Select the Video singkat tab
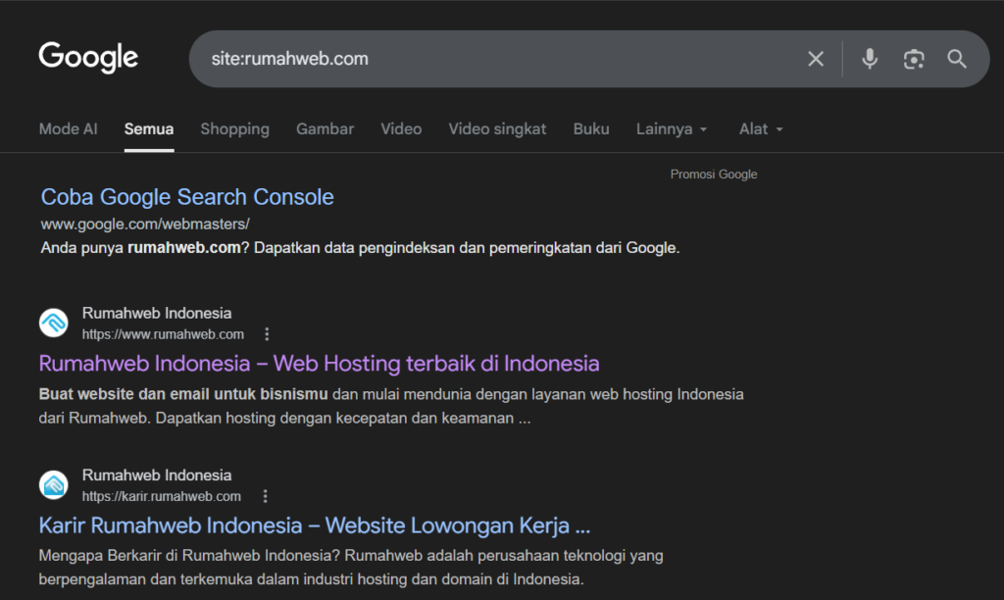Screen dimensions: 1004x600 pos(497,128)
